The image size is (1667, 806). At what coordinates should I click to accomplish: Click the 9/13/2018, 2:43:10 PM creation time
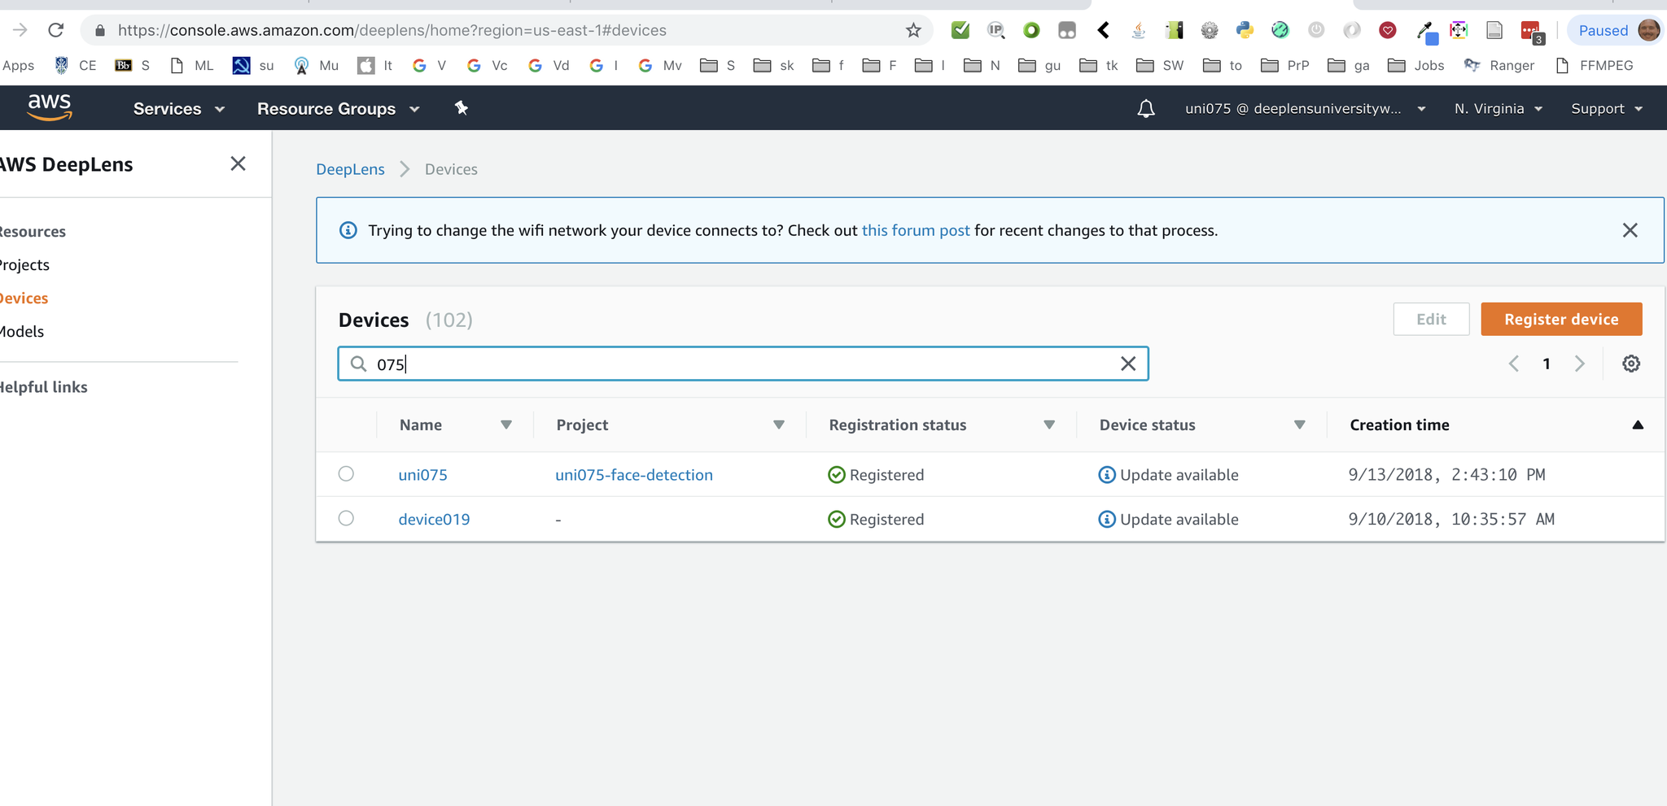1446,474
